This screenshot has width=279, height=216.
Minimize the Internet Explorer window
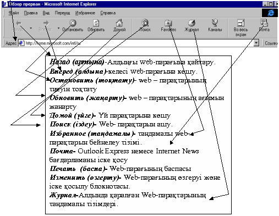tap(265, 4)
